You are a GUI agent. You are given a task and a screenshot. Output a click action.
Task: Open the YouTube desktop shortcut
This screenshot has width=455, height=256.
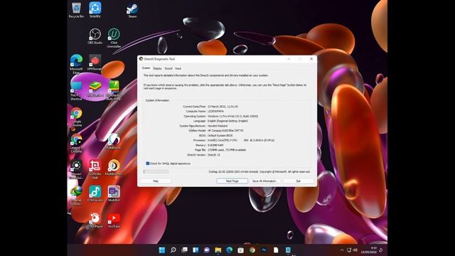point(114,220)
